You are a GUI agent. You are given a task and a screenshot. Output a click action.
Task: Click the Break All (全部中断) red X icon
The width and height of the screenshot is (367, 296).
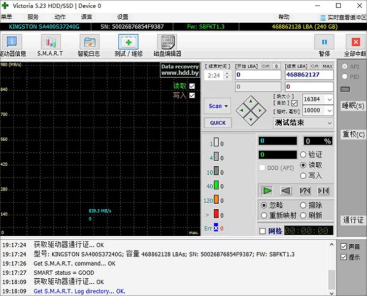pos(356,42)
